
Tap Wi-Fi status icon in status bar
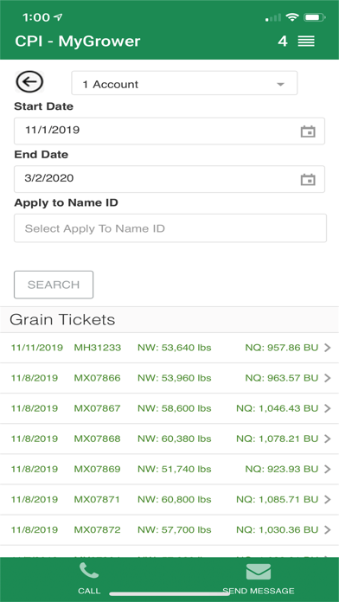[x=293, y=17]
